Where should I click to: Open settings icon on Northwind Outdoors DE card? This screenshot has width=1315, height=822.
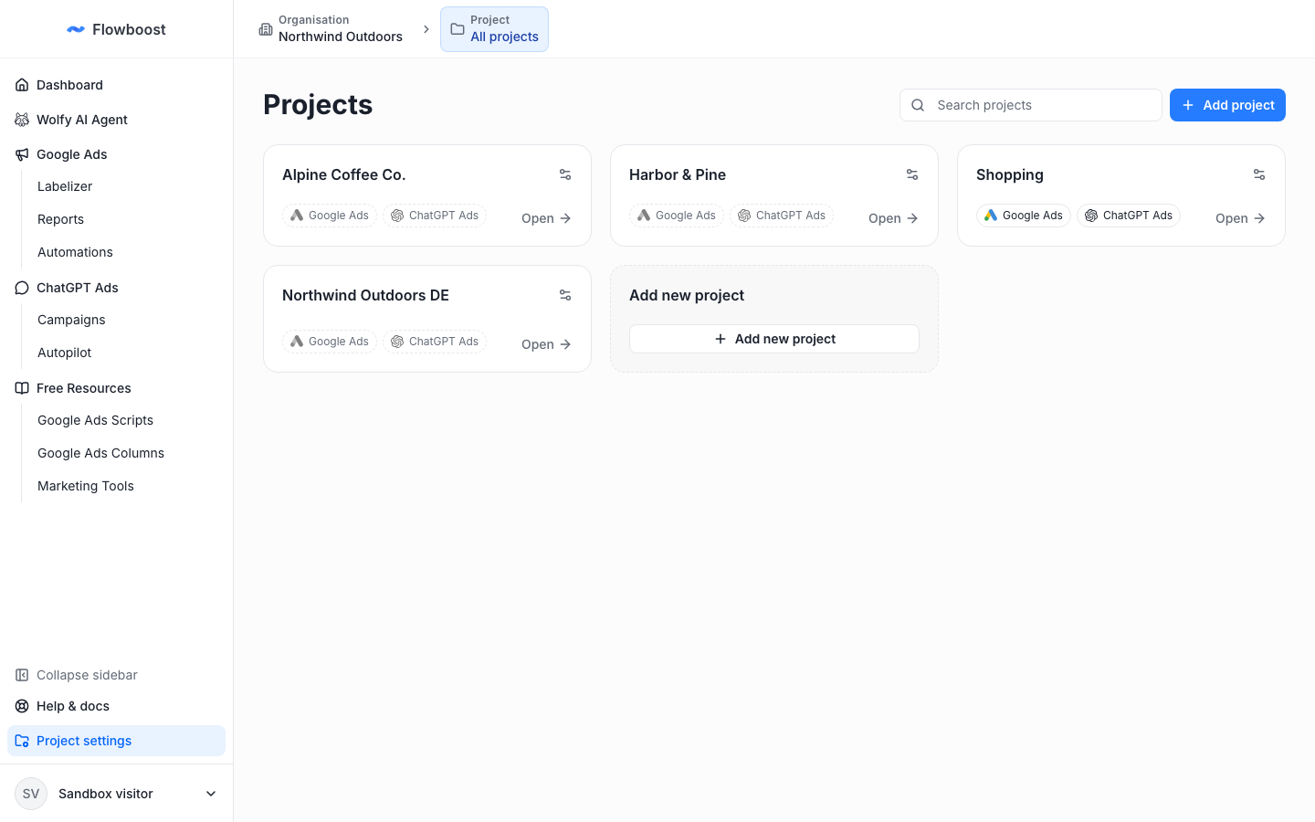pos(565,295)
